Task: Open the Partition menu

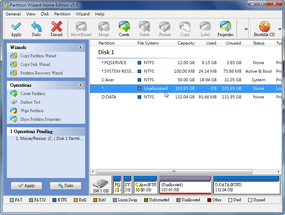Action: 62,14
